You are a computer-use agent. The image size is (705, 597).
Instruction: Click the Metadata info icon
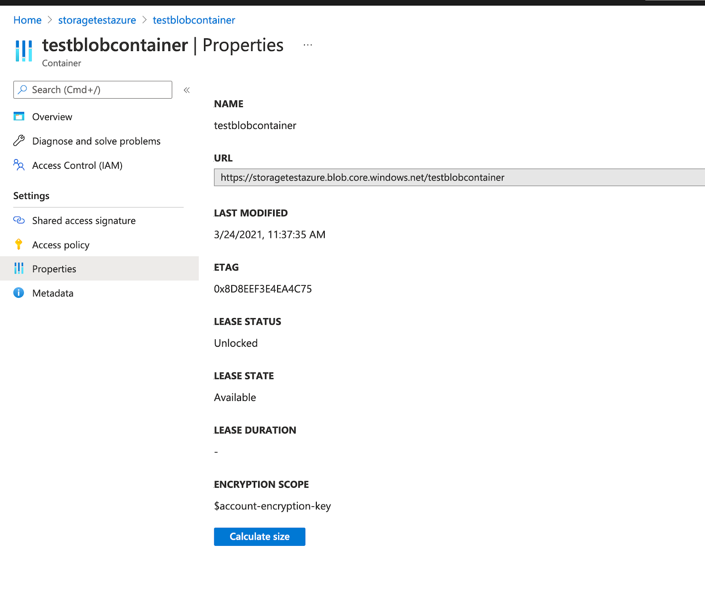(19, 293)
